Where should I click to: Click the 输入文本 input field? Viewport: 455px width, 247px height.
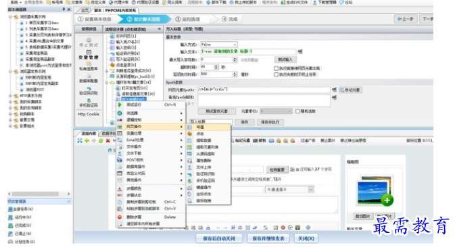pyautogui.click(x=248, y=51)
